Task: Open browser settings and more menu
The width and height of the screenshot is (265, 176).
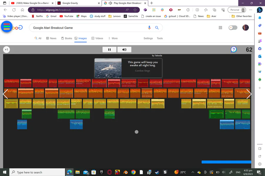Action: coord(251,10)
